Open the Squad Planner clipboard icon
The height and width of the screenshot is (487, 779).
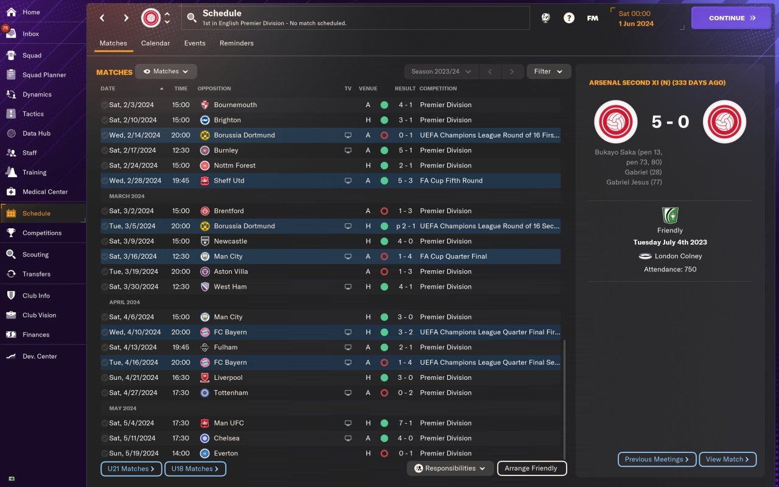click(x=11, y=75)
